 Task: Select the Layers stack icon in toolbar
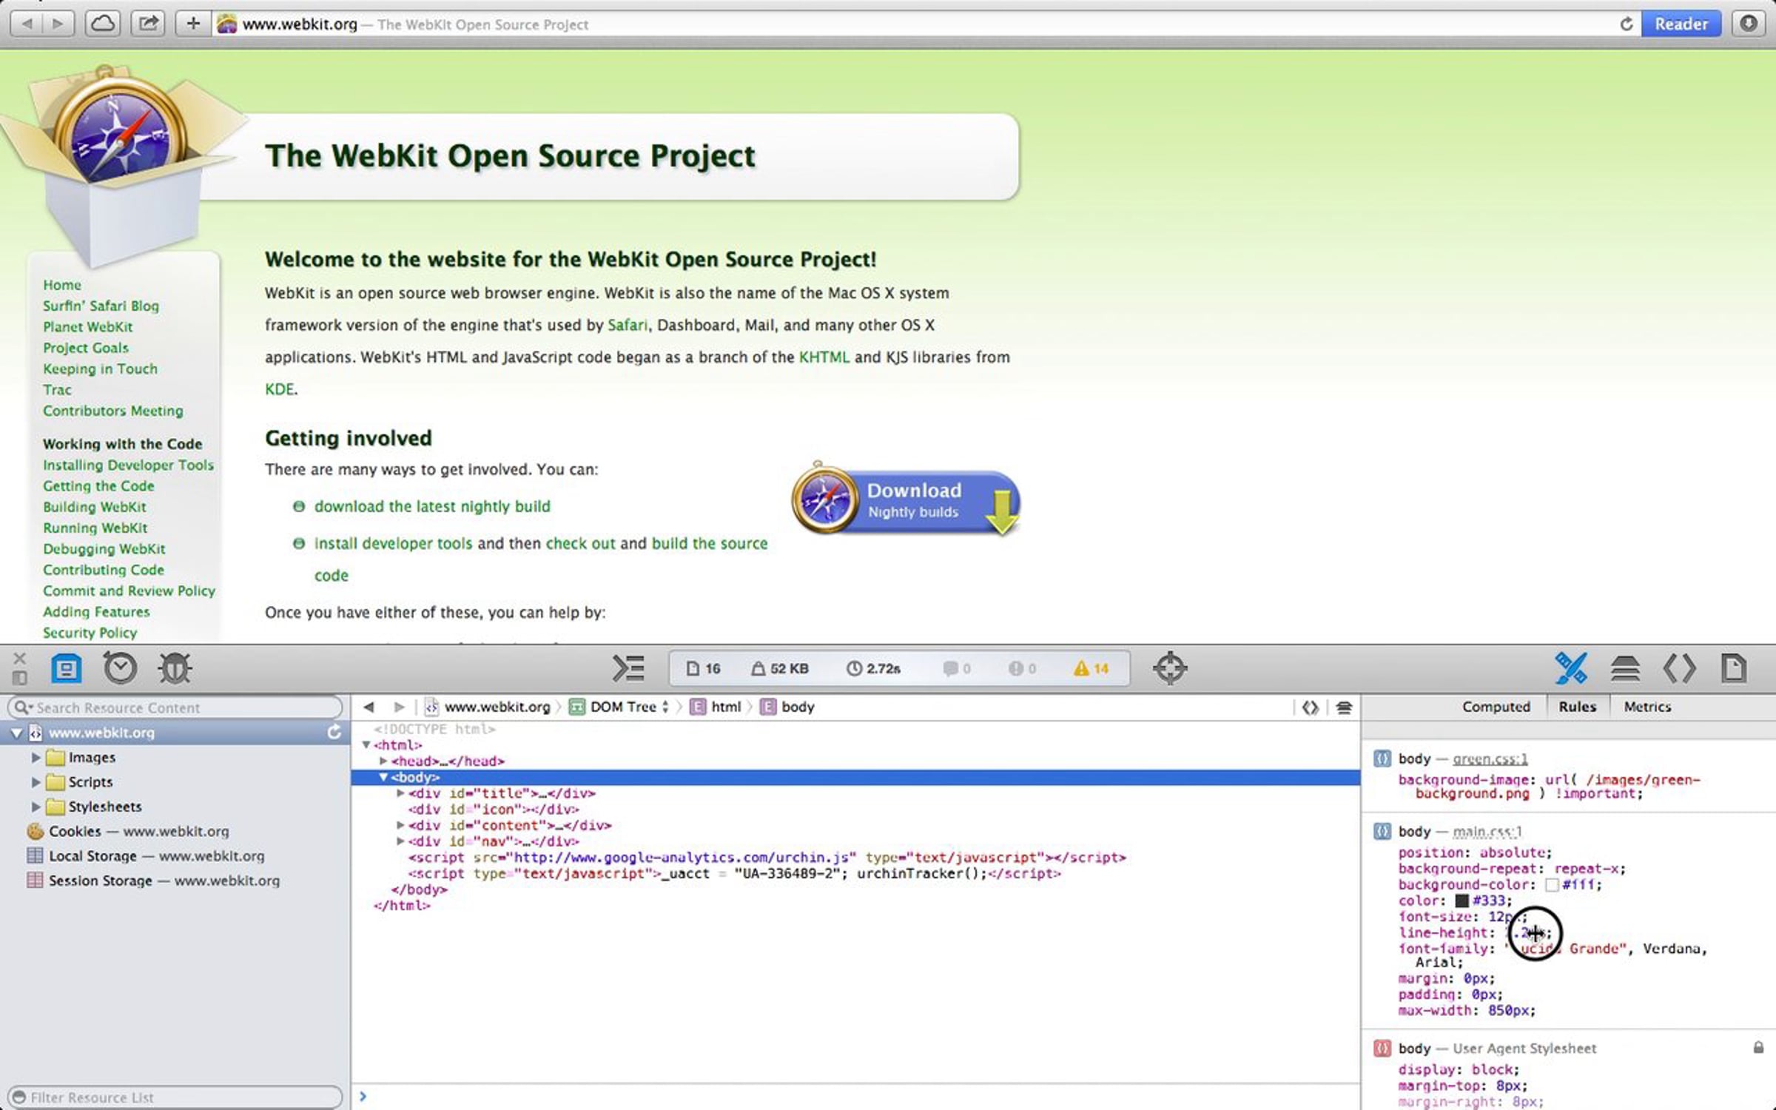tap(1625, 668)
